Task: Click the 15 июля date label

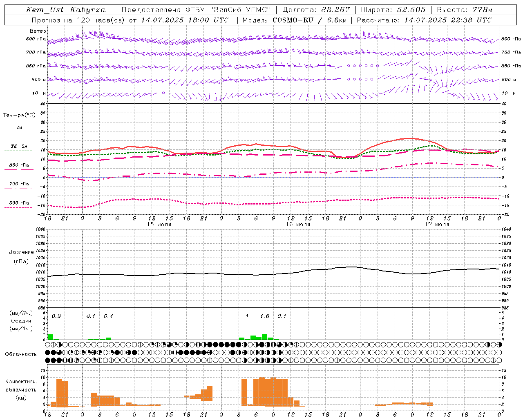Action: [159, 225]
